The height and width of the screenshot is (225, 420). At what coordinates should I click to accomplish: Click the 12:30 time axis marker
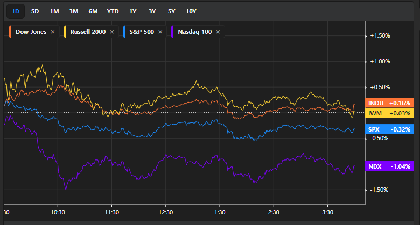click(165, 212)
